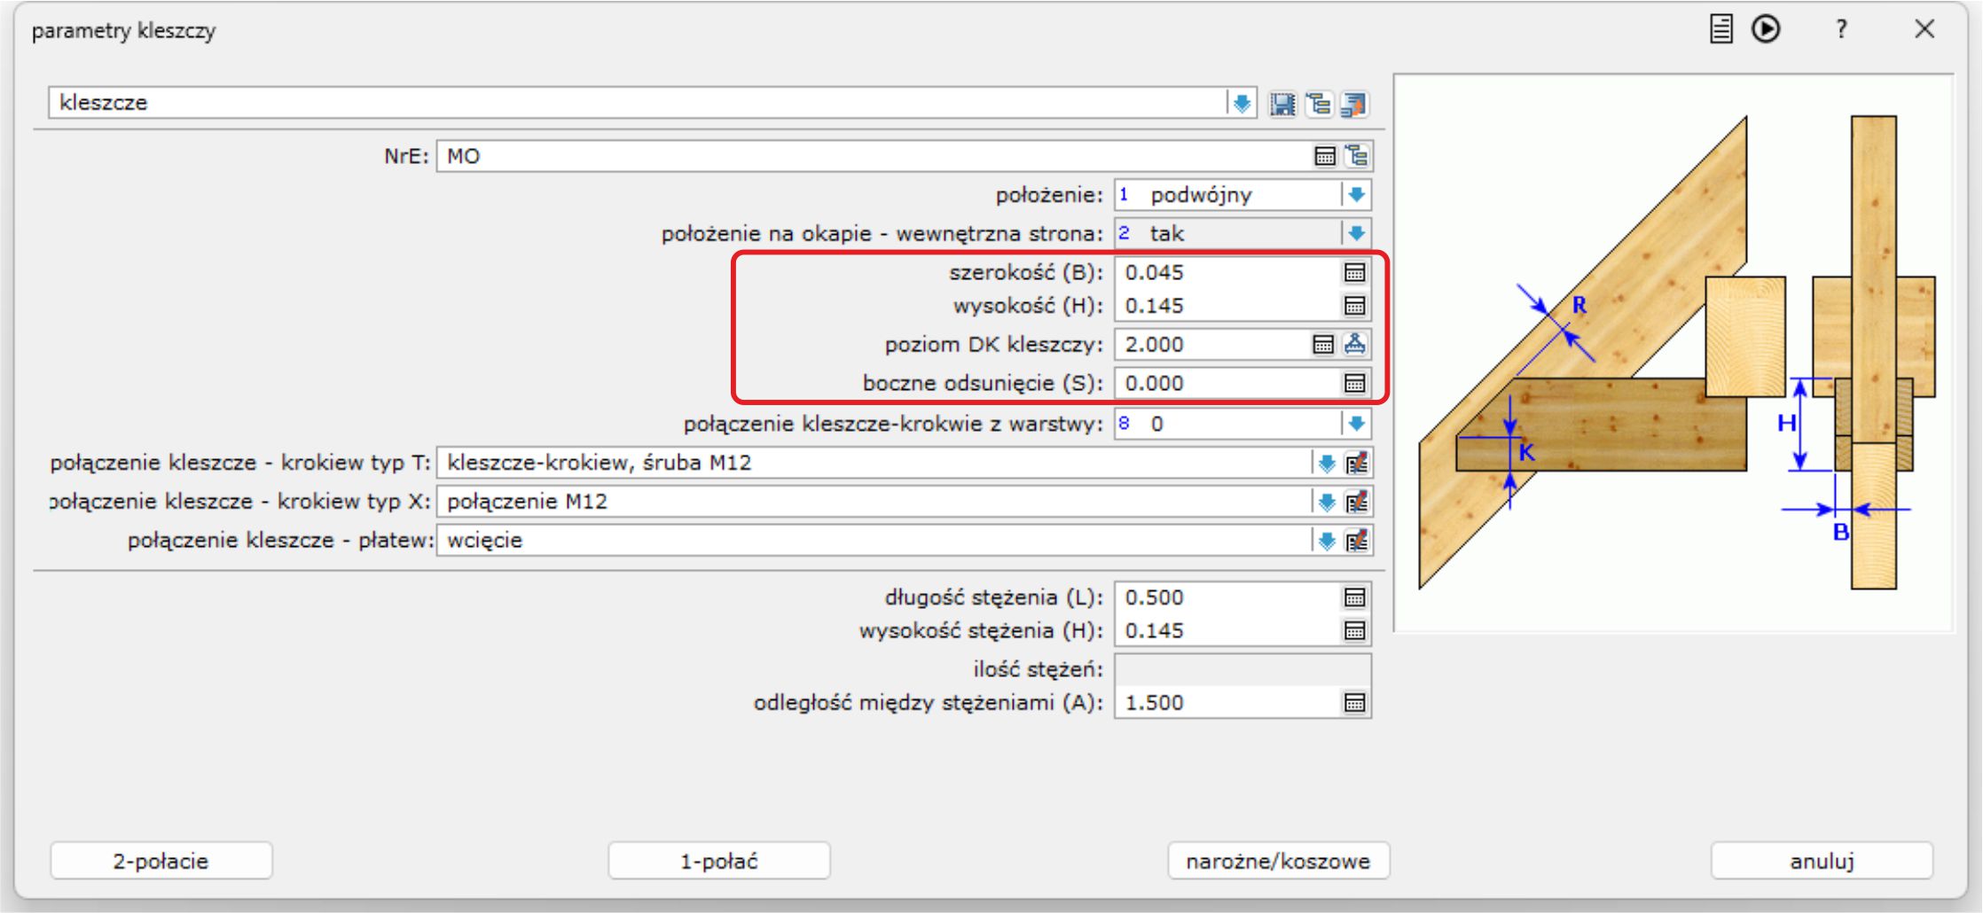This screenshot has height=913, width=1983.
Task: Click the tree structure icon beside kleszcze preset
Action: (1319, 104)
